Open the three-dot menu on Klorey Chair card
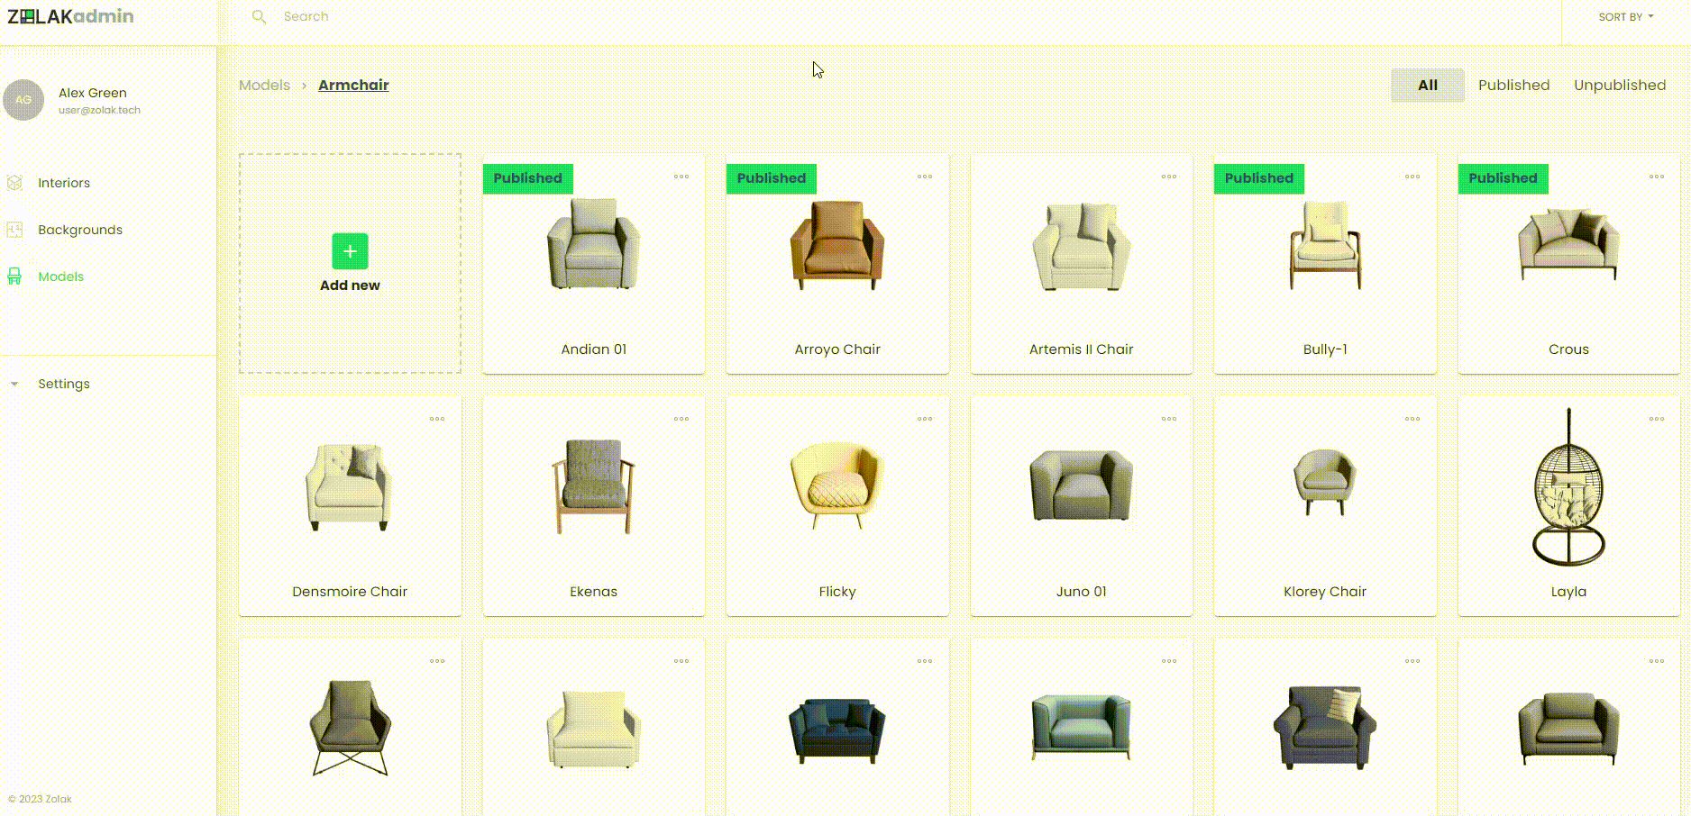The image size is (1691, 816). [1412, 419]
